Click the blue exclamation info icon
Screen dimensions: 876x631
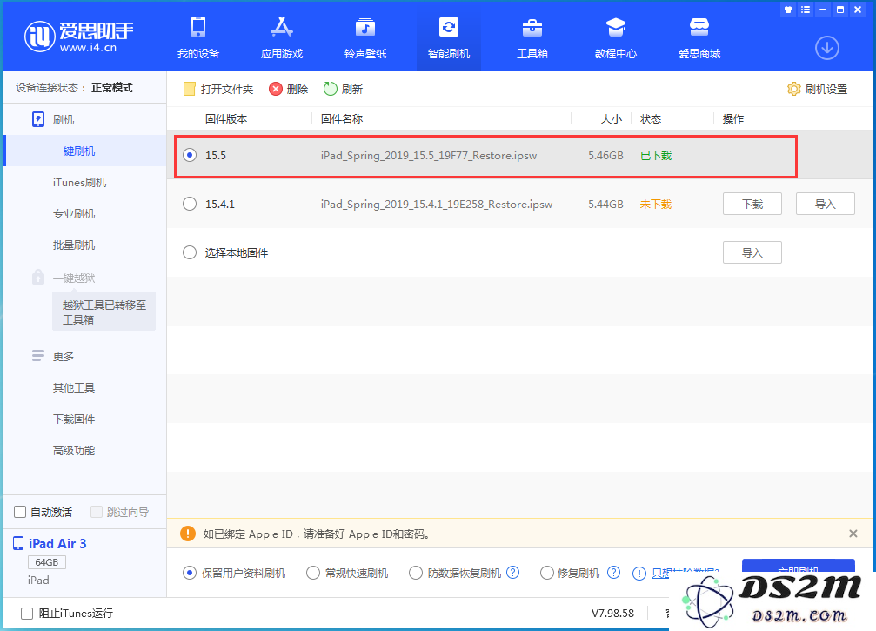coord(639,574)
